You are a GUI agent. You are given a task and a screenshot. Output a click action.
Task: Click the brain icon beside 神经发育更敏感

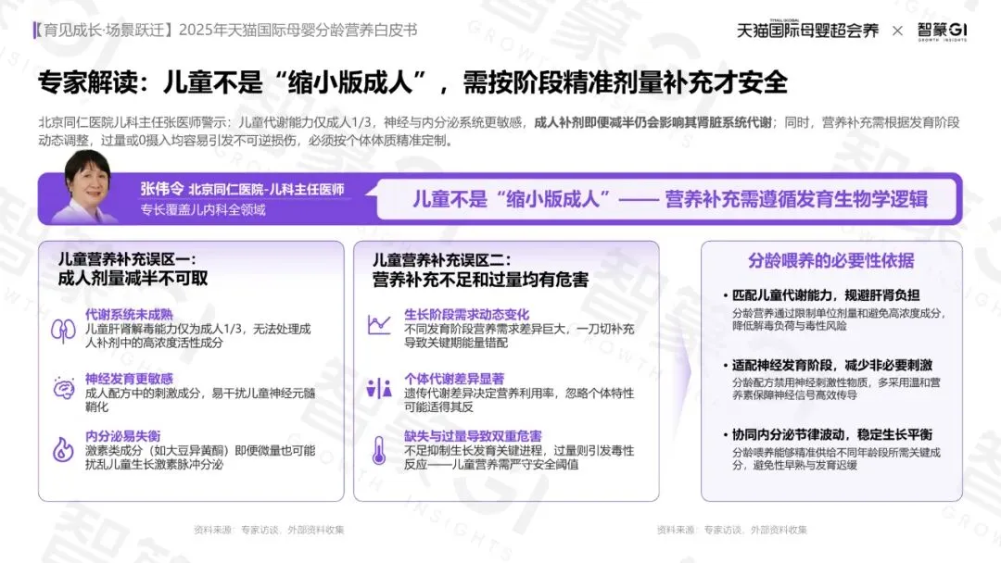coord(63,388)
